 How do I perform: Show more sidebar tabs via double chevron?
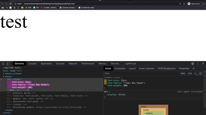coord(193,68)
